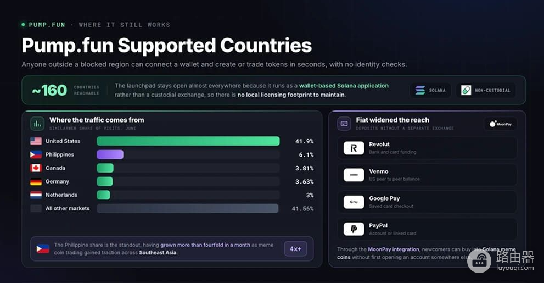
Task: Click the United States flag icon
Action: 36,141
